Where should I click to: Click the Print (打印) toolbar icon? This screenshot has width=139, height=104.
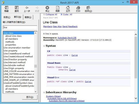[x=78, y=8]
